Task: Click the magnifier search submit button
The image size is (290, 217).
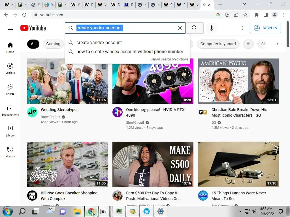Action: (x=194, y=28)
